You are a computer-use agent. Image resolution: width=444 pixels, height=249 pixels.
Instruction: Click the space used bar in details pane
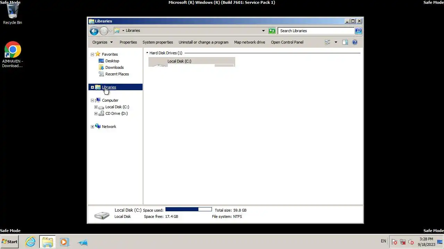coord(189,210)
